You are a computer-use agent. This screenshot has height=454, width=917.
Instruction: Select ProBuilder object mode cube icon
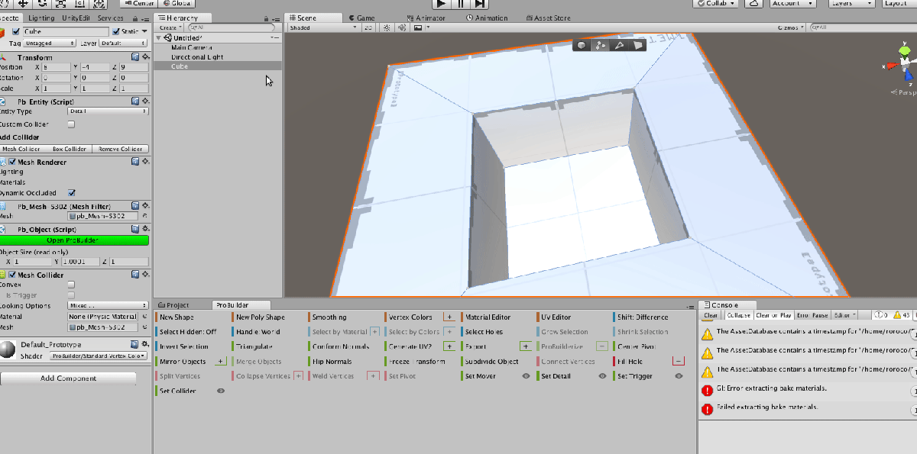click(x=582, y=45)
